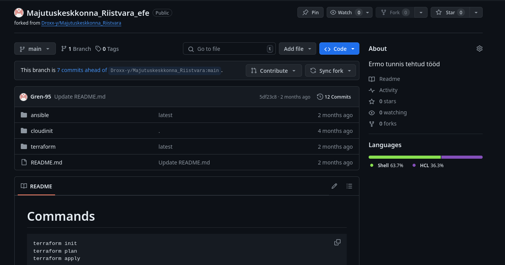Open the Watch notifications dropdown
Viewport: 505px width, 265px height.
pos(349,12)
